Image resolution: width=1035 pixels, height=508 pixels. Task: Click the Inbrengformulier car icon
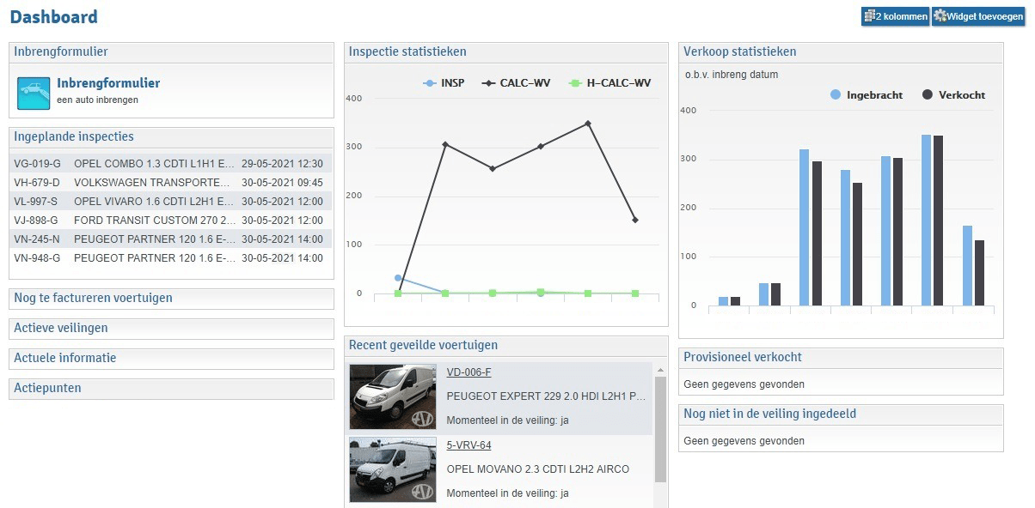coord(34,93)
